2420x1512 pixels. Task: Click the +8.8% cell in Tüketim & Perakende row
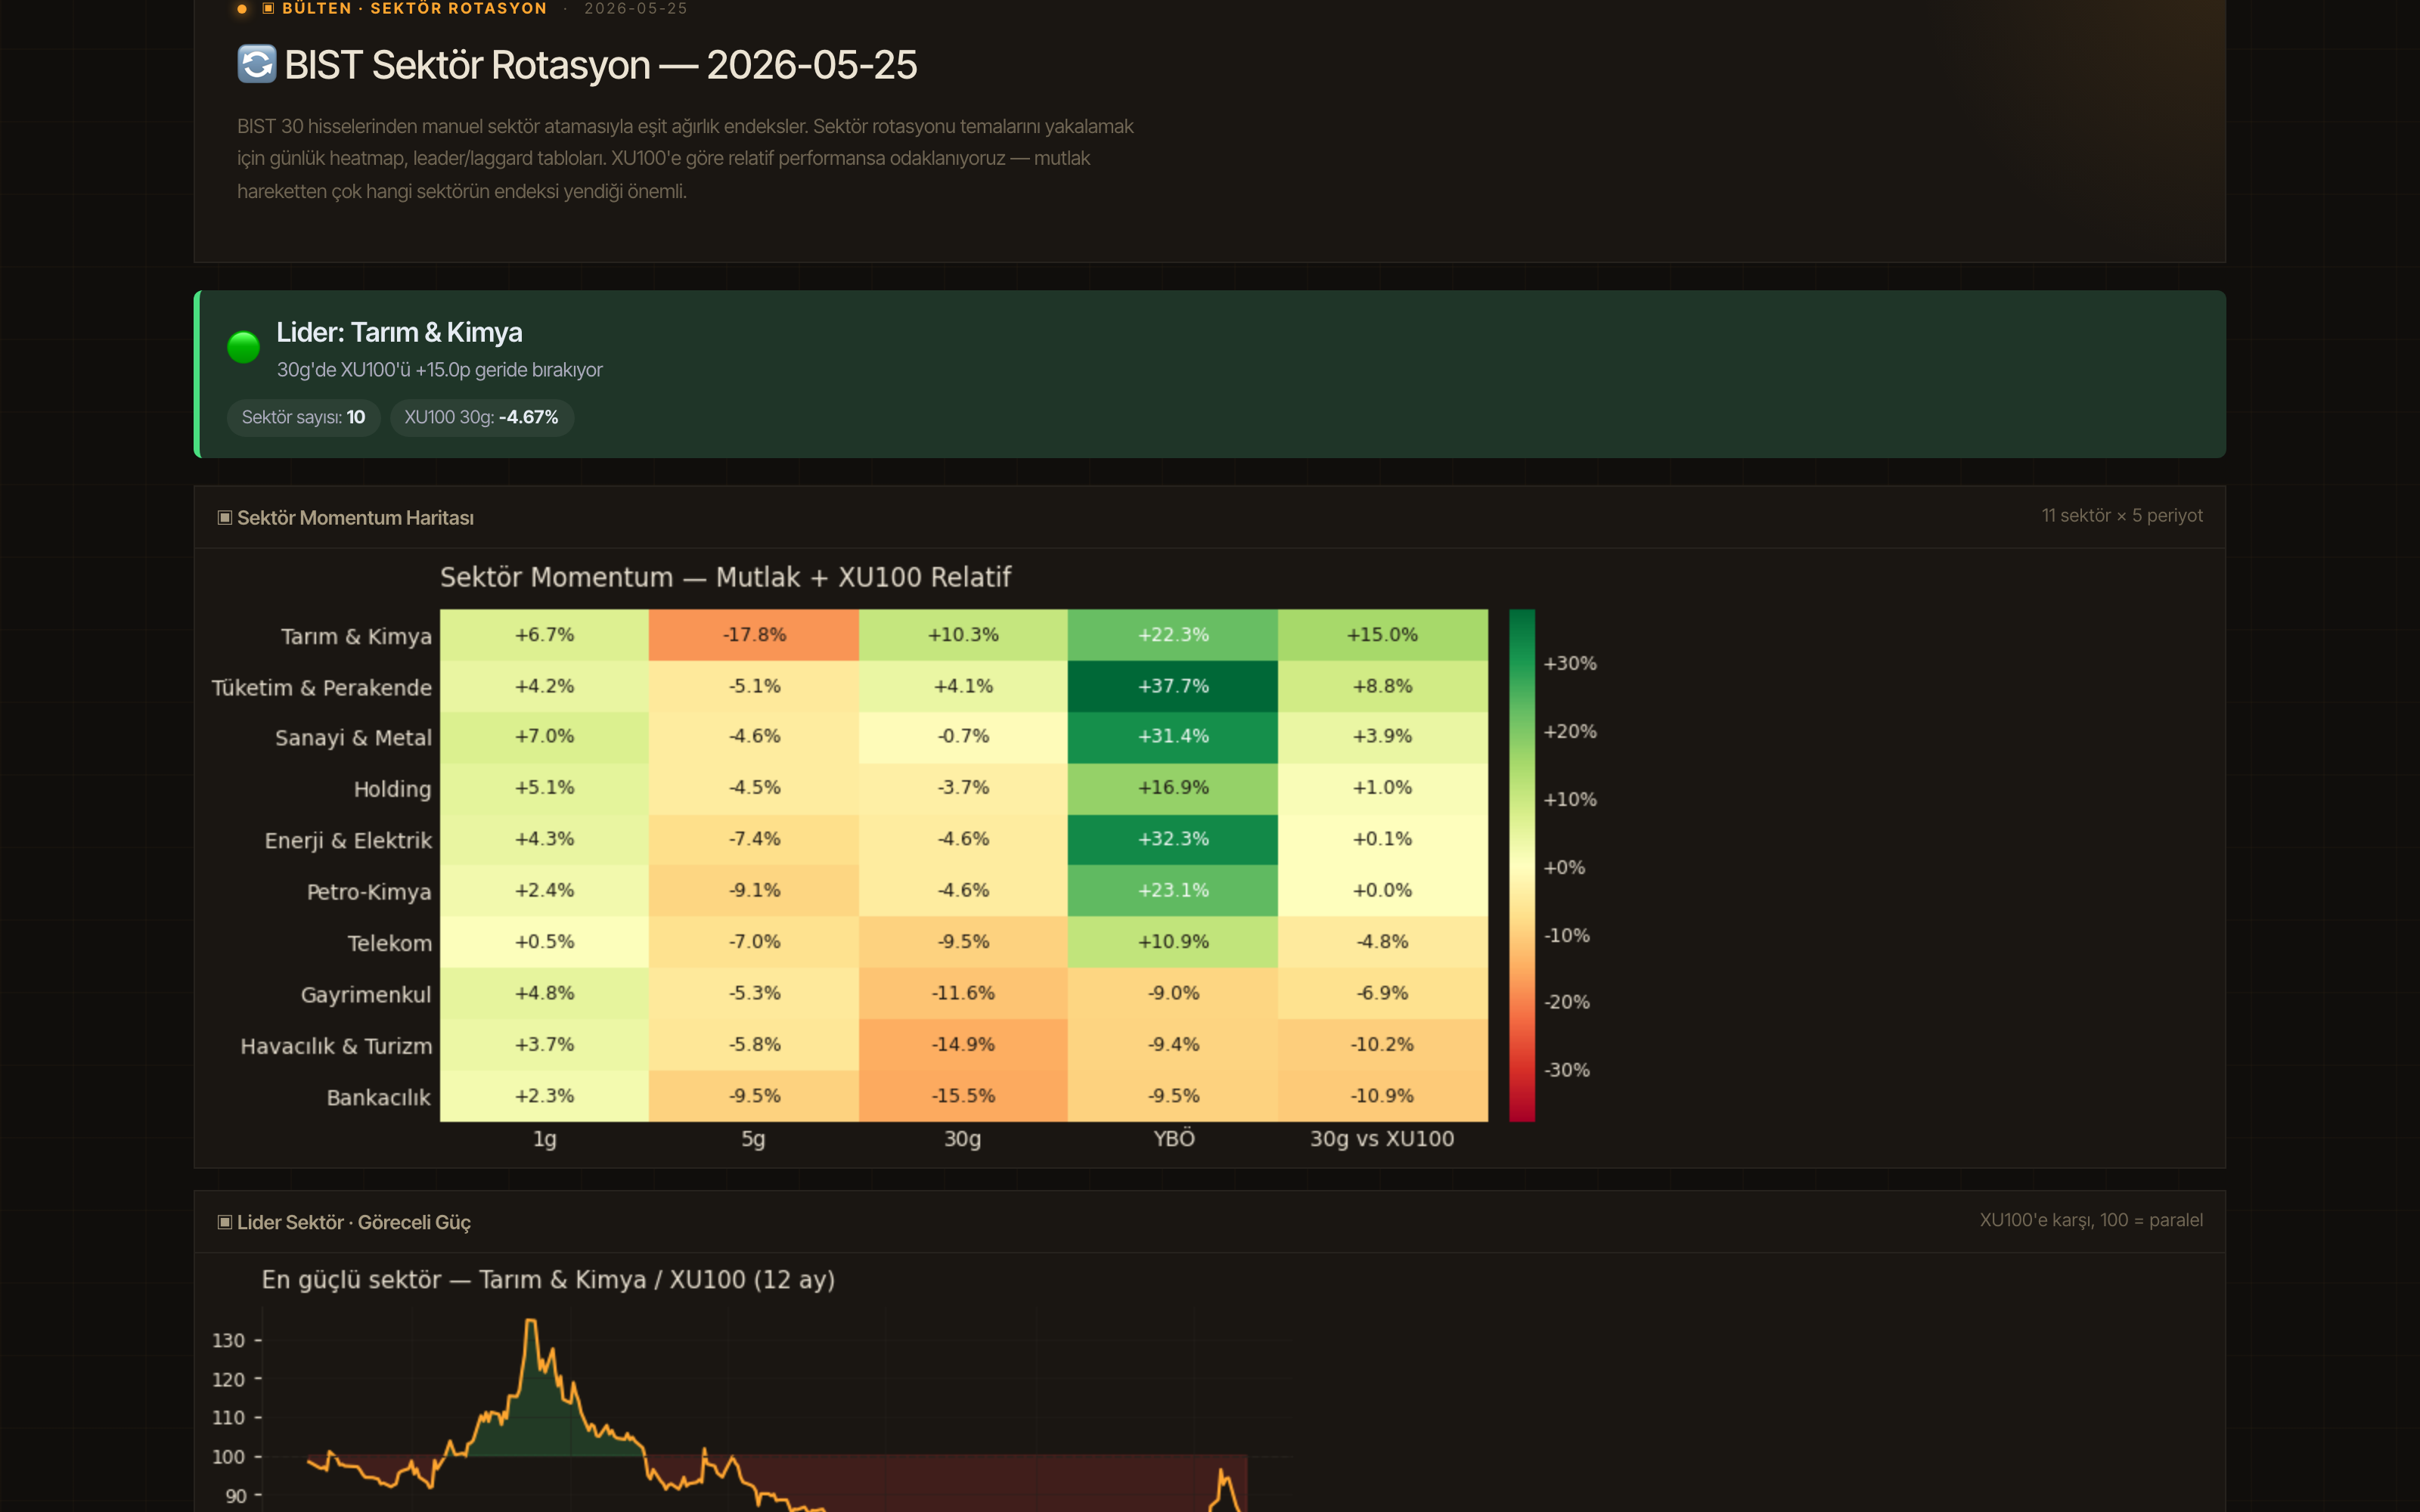pos(1383,686)
